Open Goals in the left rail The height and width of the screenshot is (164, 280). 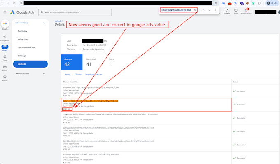[x=5, y=48]
